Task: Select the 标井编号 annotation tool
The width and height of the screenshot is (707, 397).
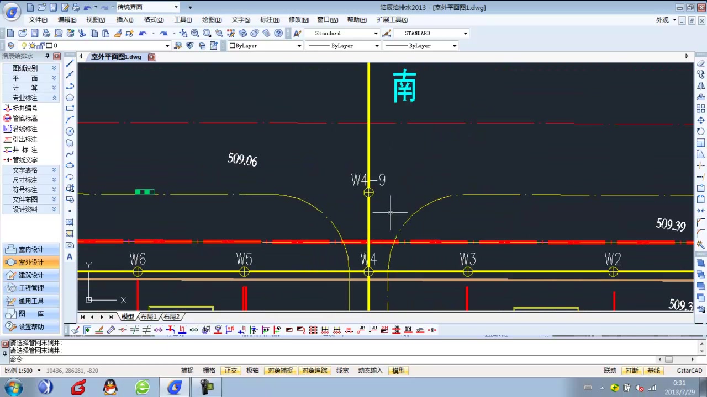Action: (x=24, y=108)
